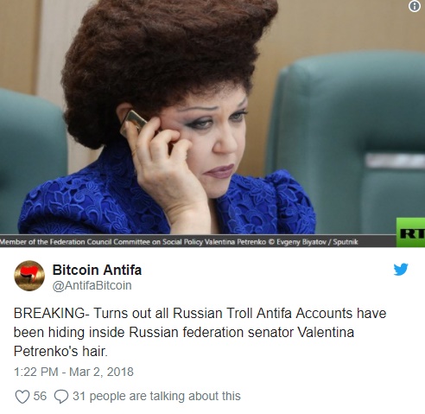
Task: Click the tweet line ending Petrenko's hair.
Action: point(60,352)
